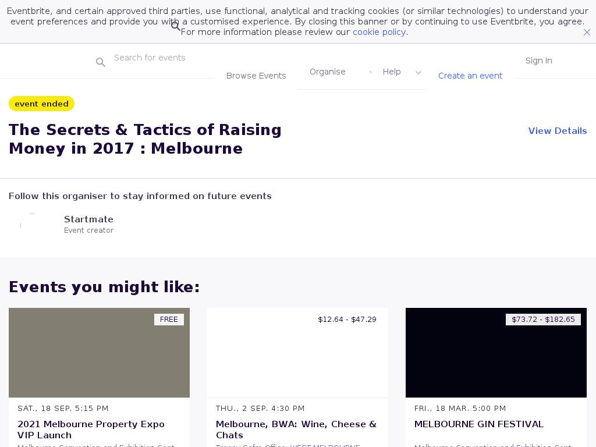
Task: Close the cookie notice banner
Action: click(x=587, y=33)
